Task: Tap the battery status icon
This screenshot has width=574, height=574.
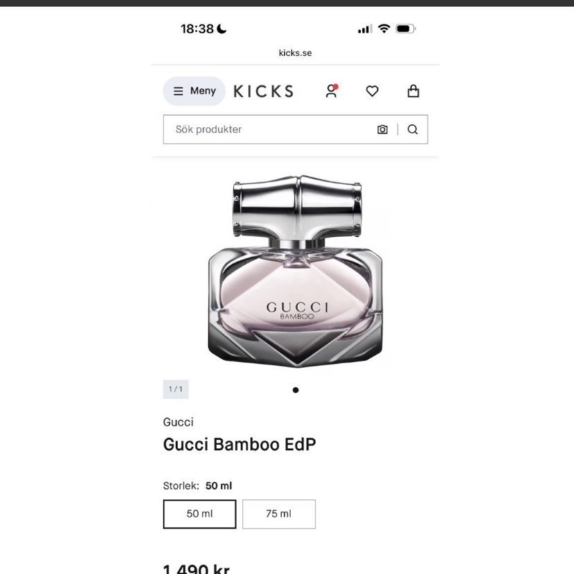Action: pos(406,29)
